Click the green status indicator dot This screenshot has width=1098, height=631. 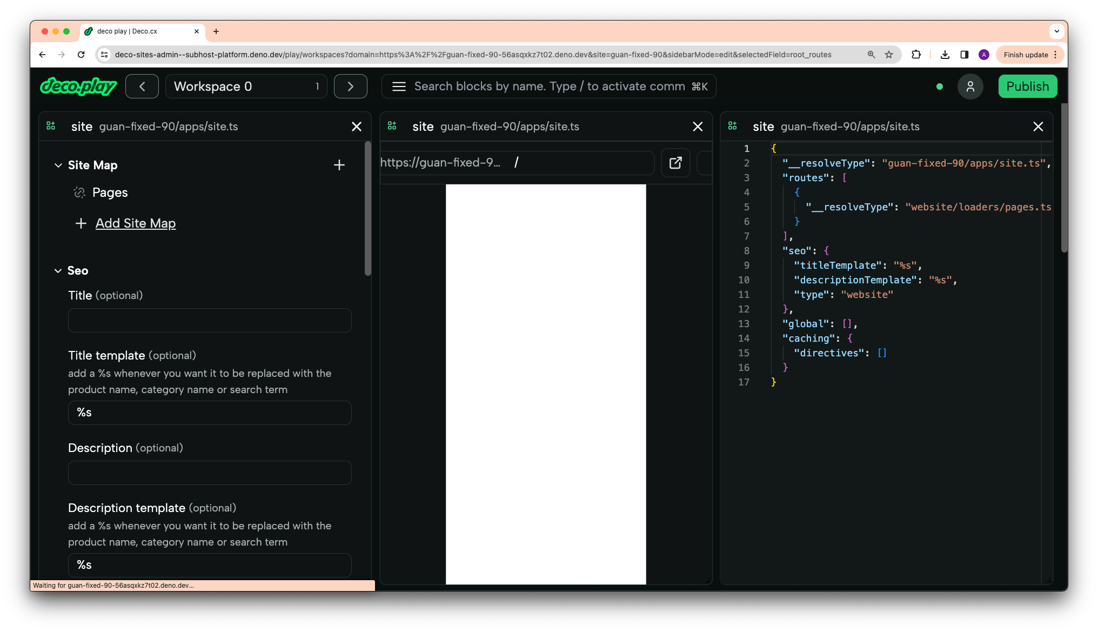pyautogui.click(x=940, y=87)
